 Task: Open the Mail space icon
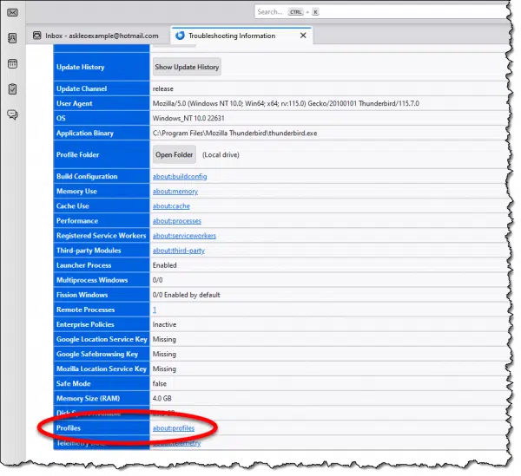point(12,13)
